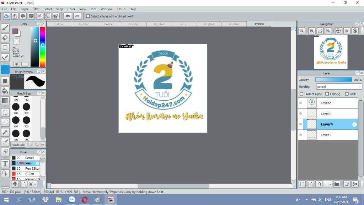Image resolution: width=364 pixels, height=205 pixels.
Task: Duplicate the current layer
Action: pyautogui.click(x=347, y=184)
